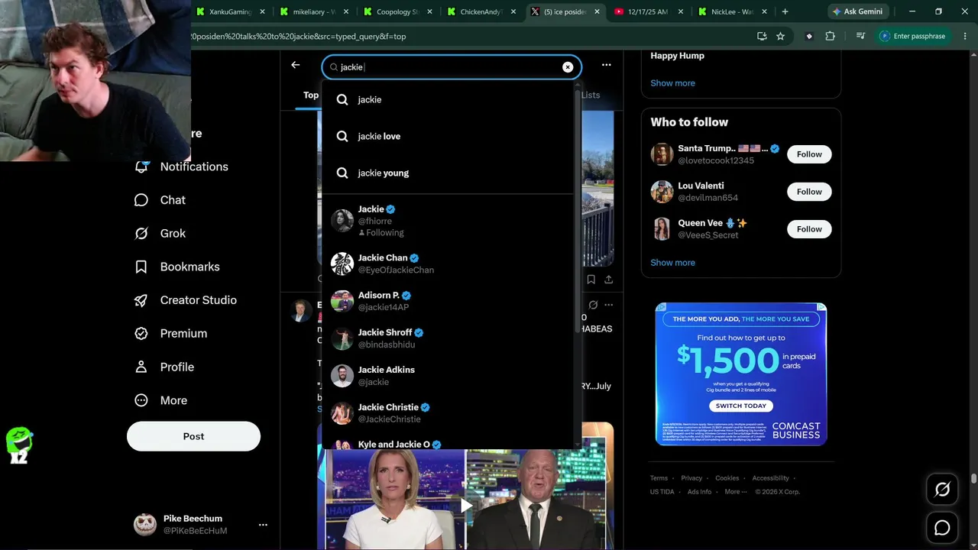Ask Grok about the second post
The width and height of the screenshot is (978, 550).
(593, 305)
